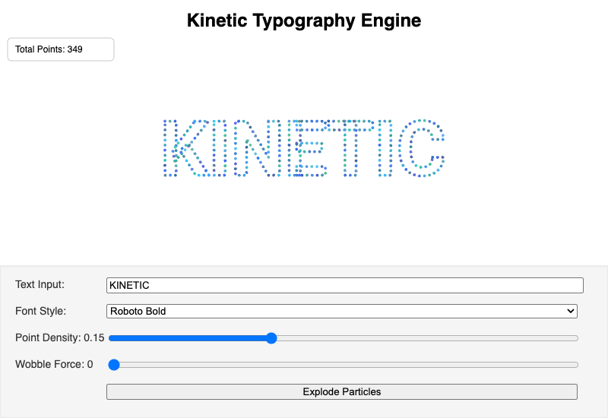Screen dimensions: 608x418
Task: Click the chevron arrow of Font Style select
Action: point(570,311)
